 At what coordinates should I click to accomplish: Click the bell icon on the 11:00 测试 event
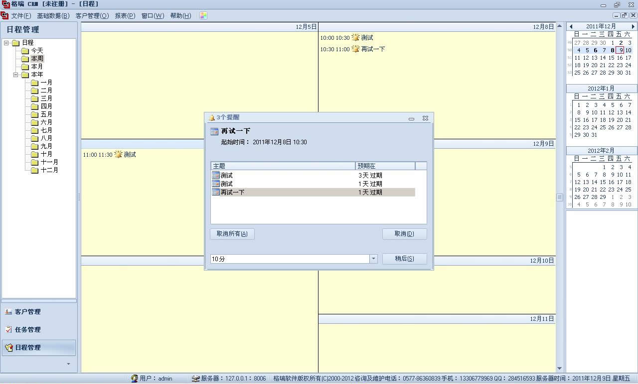tap(118, 154)
